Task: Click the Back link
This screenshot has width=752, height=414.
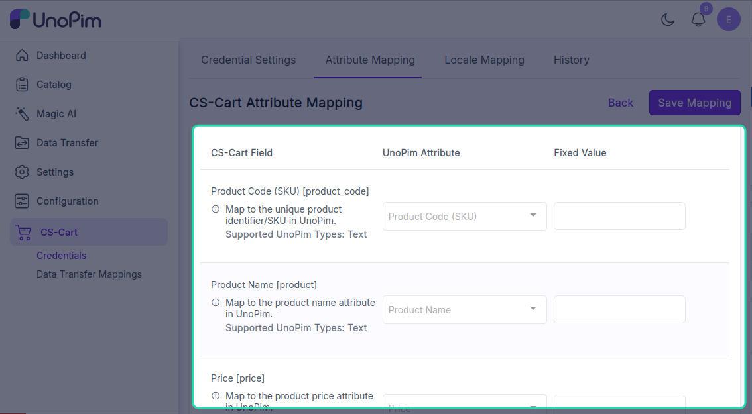Action: (621, 103)
